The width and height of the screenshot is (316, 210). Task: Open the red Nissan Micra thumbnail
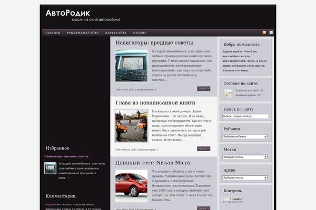coord(131,186)
